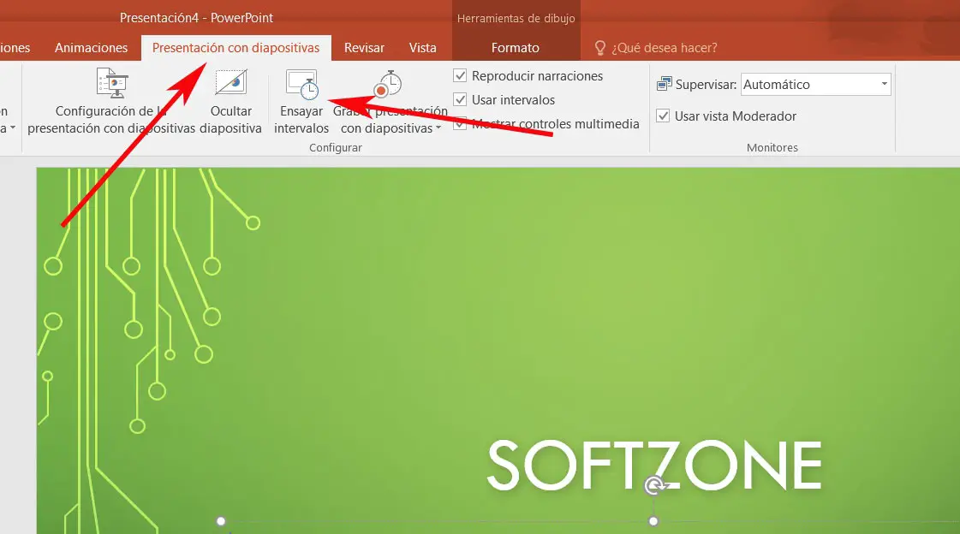Select the Presentación con diapositivas tab

[x=236, y=48]
